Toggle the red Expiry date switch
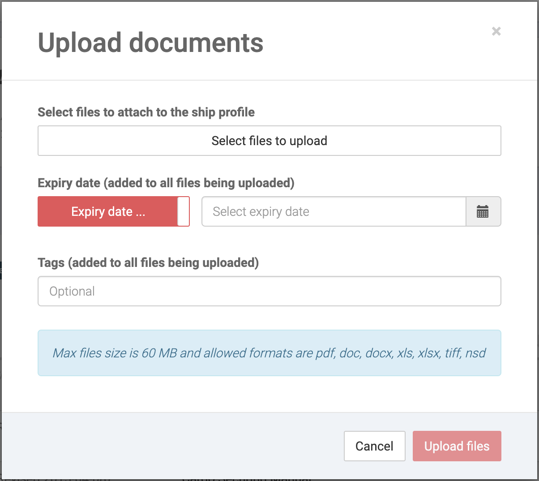Screen dimensions: 539x481 108,211
